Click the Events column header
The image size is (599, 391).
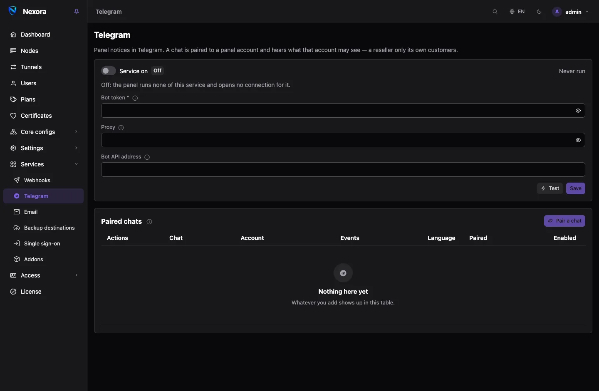pos(350,238)
